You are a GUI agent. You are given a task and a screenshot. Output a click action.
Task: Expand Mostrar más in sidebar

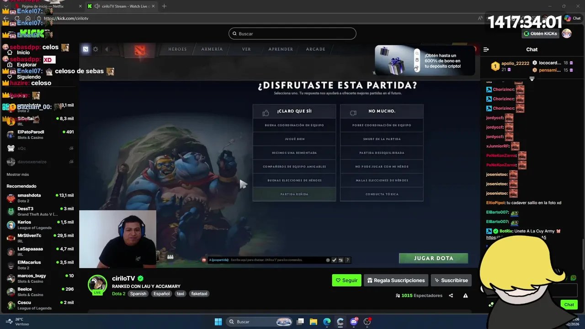(18, 175)
